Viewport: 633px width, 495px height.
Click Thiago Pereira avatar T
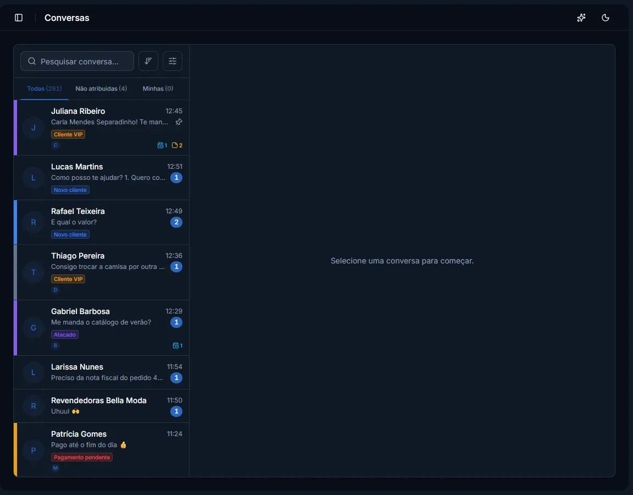[x=33, y=272]
